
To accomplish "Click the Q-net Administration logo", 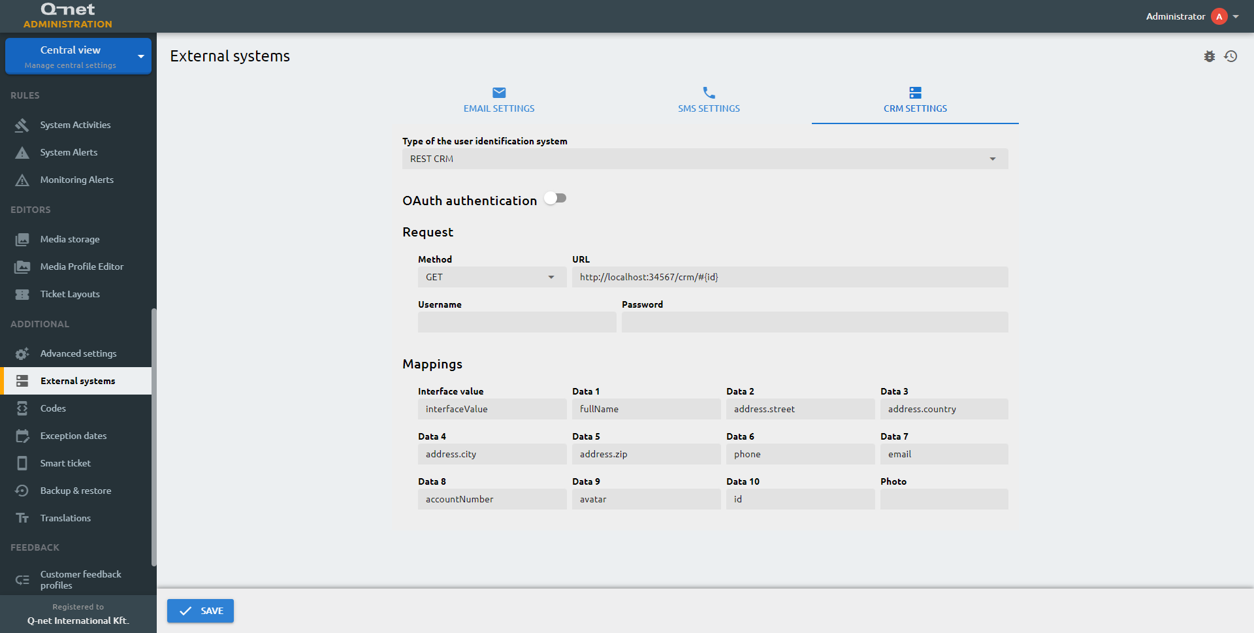I will click(68, 16).
